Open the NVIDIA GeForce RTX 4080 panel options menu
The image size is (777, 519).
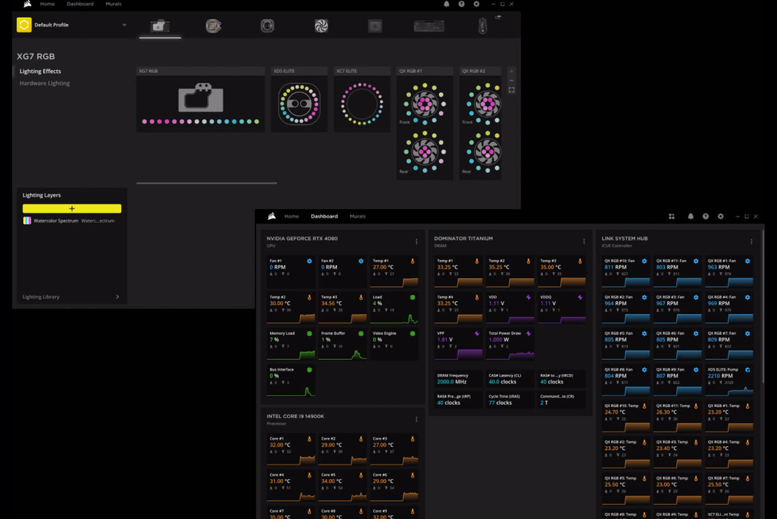pos(416,242)
